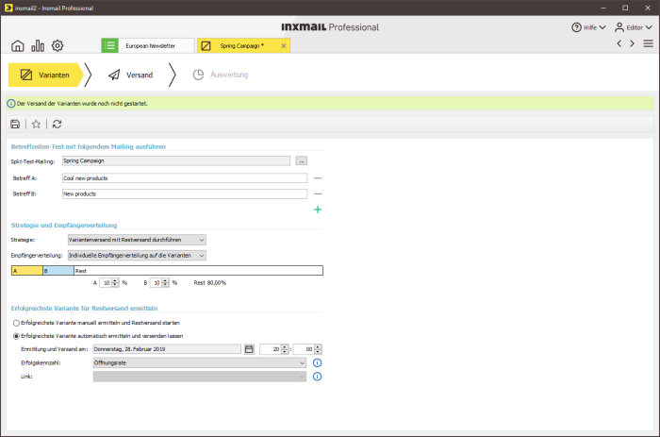660x437 pixels.
Task: Open the home cockpit icon
Action: 18,45
